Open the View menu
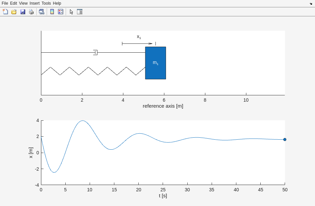Image resolution: width=315 pixels, height=206 pixels. [x=23, y=3]
